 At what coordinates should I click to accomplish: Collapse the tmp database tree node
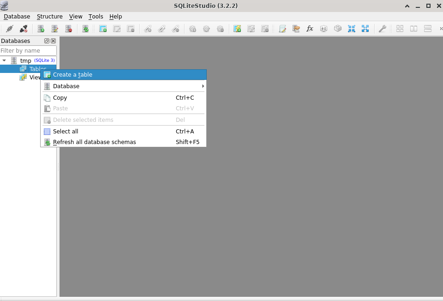4,60
